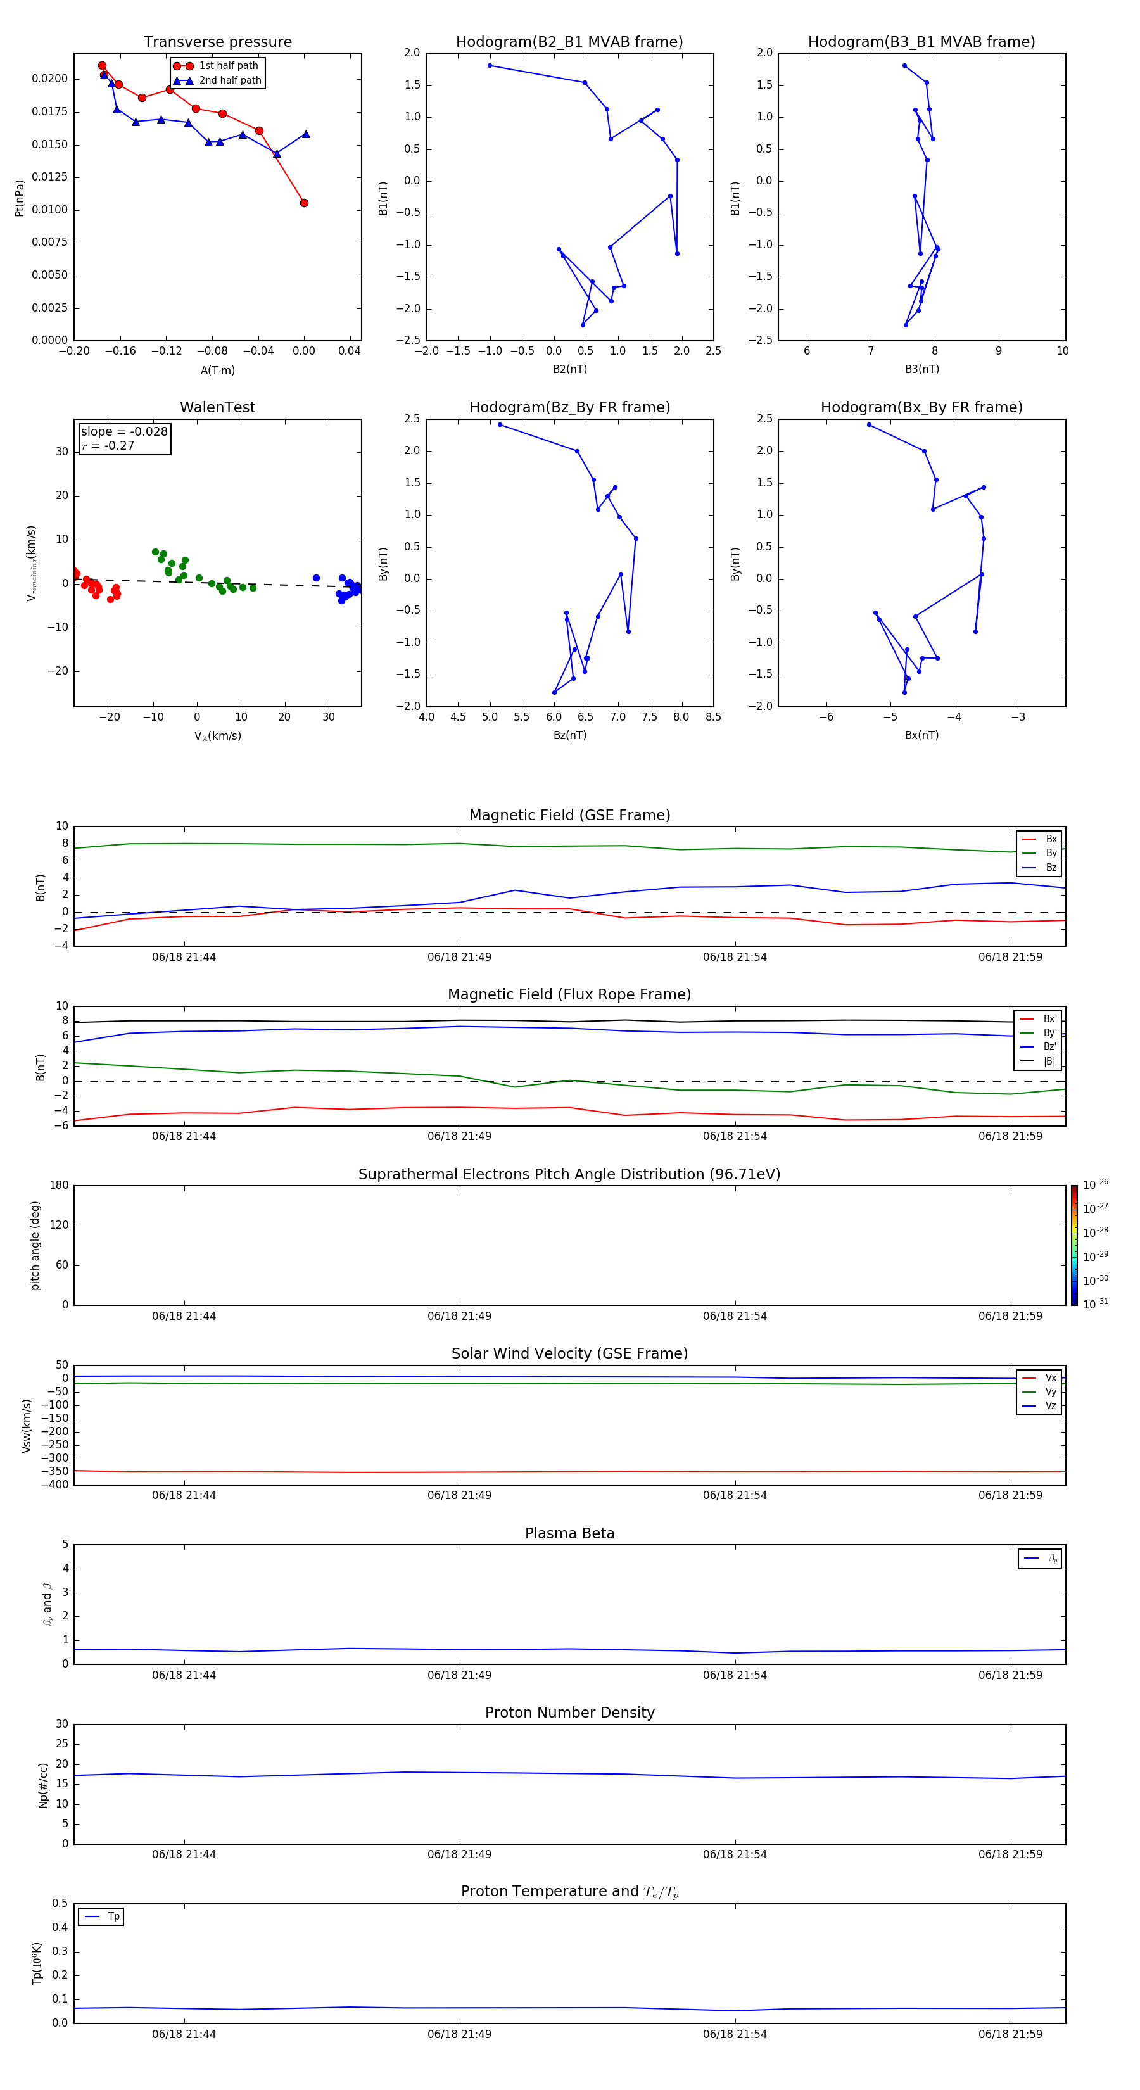Select the |B| entry in Flux Rope legend
Viewport: 1140px width, 2090px height.
(1039, 1061)
